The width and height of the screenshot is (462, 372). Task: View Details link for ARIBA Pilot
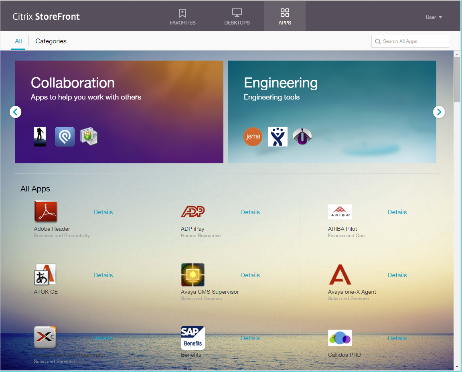pos(397,212)
